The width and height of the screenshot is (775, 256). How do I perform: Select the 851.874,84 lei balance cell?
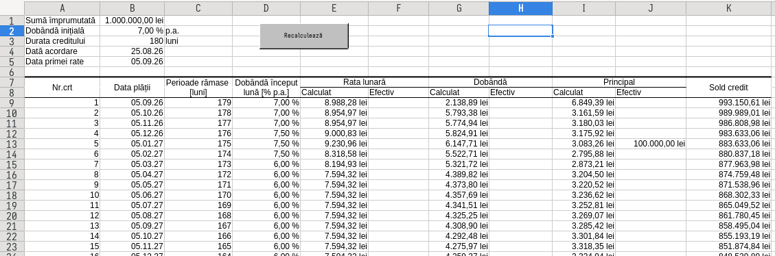point(728,246)
